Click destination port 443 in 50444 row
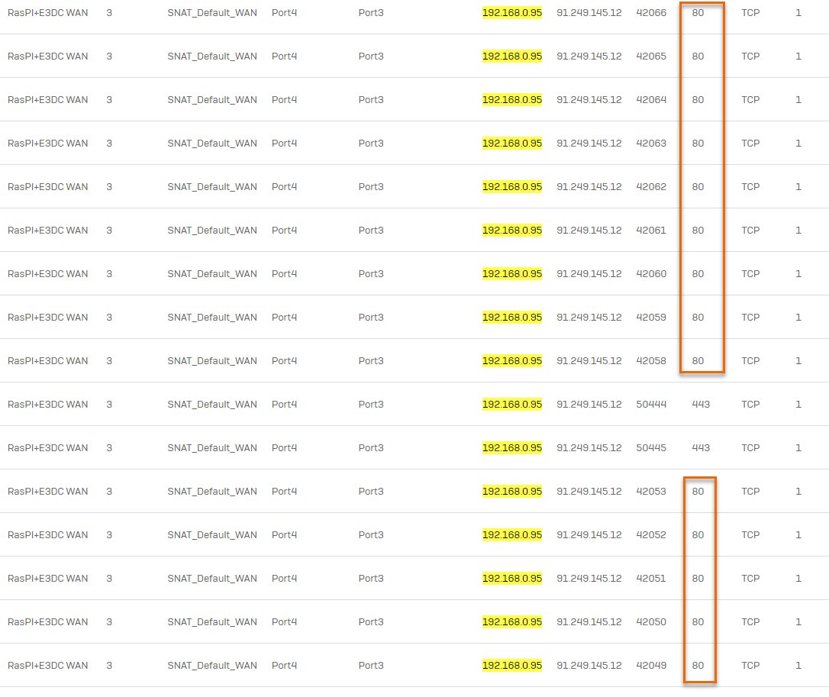Image resolution: width=829 pixels, height=697 pixels. [x=701, y=404]
